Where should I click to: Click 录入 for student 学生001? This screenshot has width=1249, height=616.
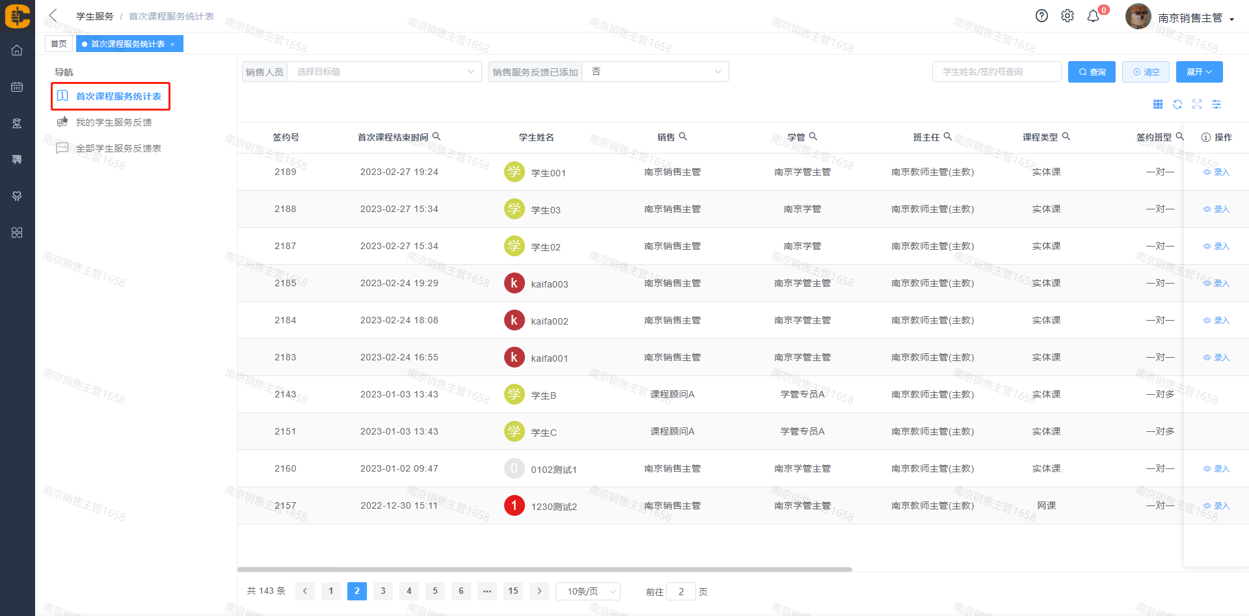click(1216, 172)
